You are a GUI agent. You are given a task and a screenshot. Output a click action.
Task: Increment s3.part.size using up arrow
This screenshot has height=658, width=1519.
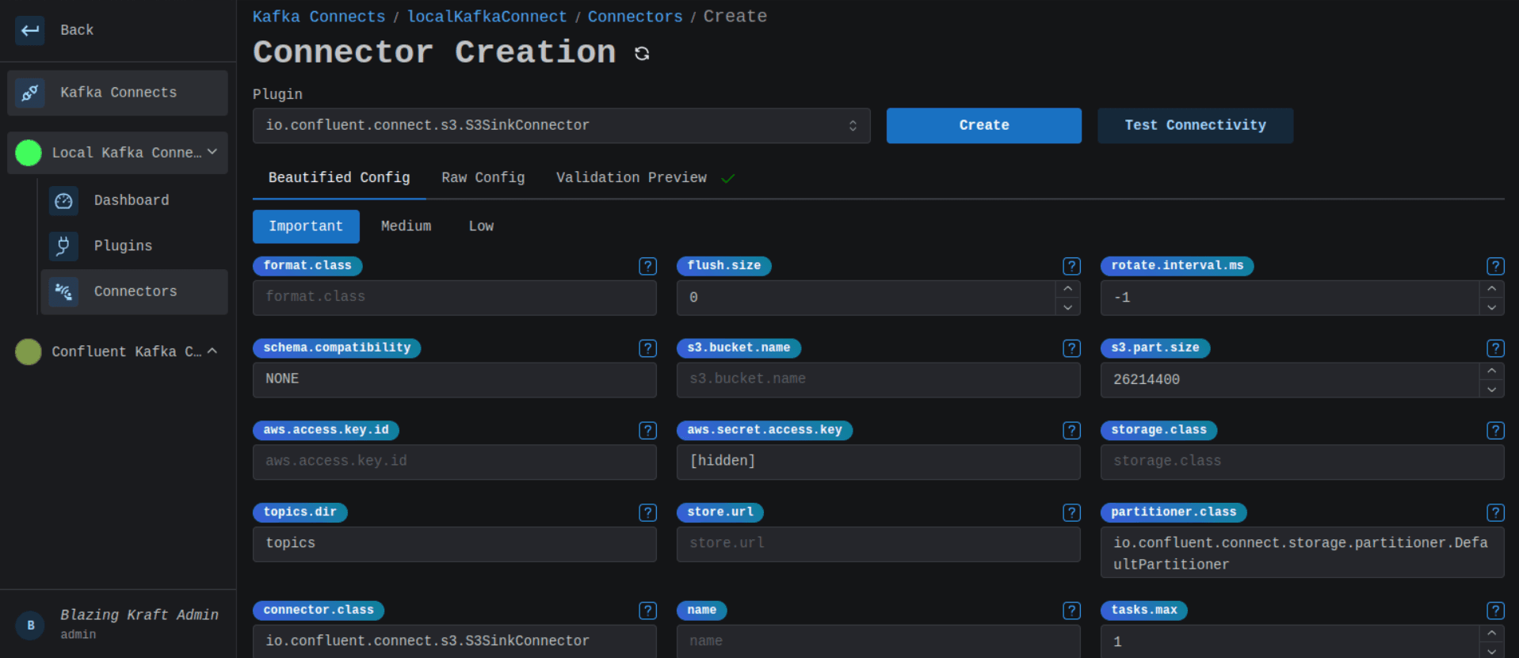(1491, 371)
